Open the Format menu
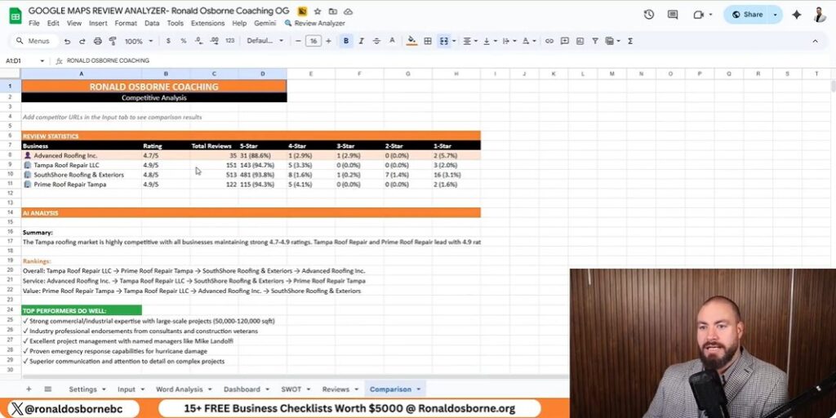836x418 pixels. [126, 24]
